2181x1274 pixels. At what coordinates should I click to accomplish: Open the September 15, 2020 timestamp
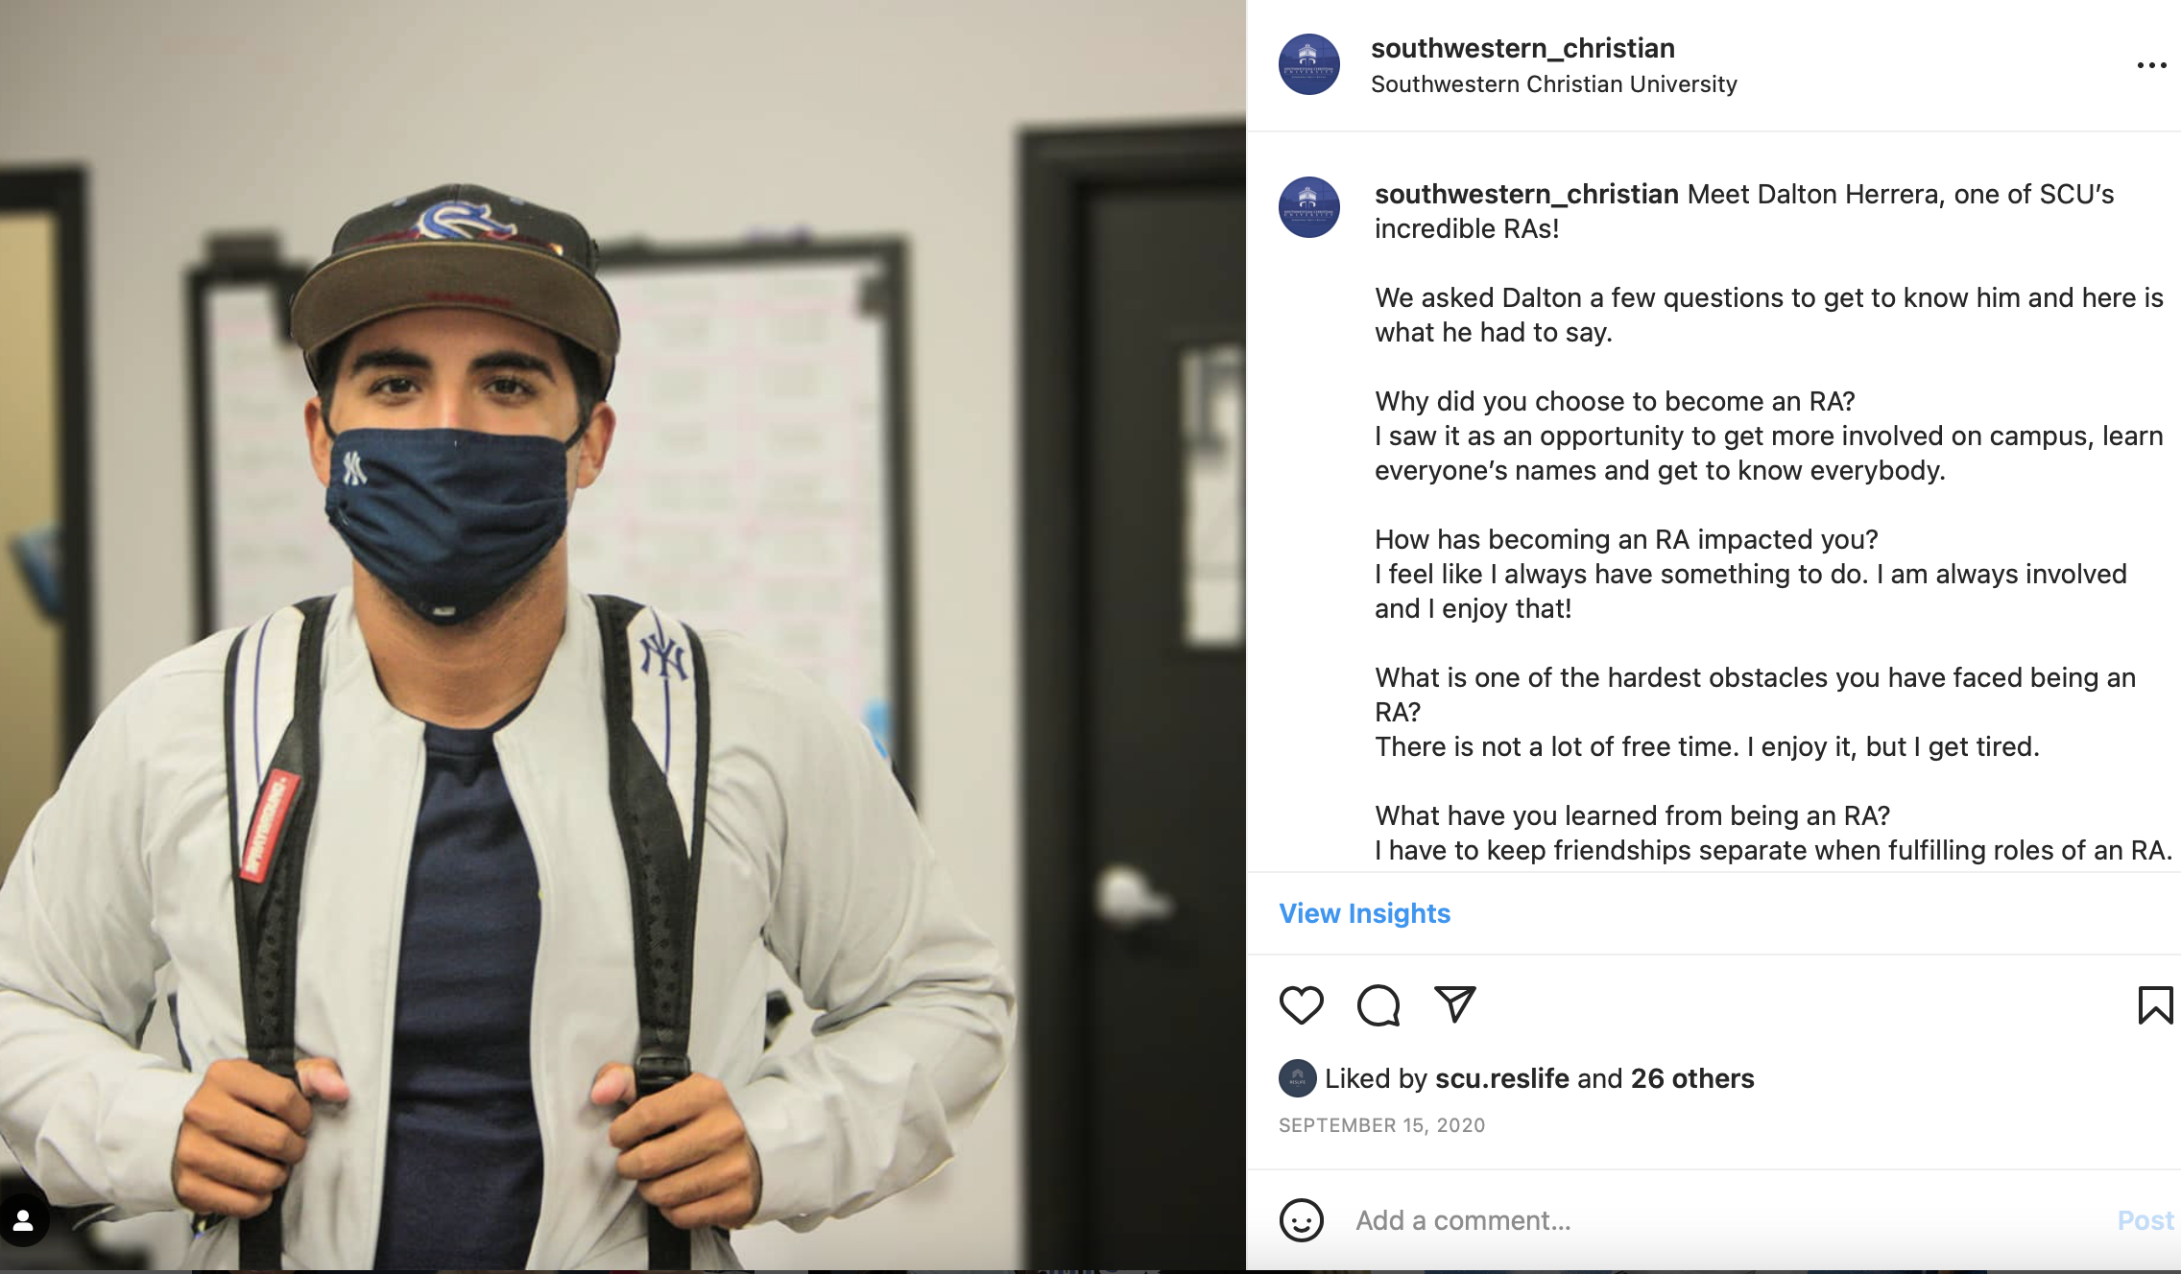click(x=1381, y=1125)
